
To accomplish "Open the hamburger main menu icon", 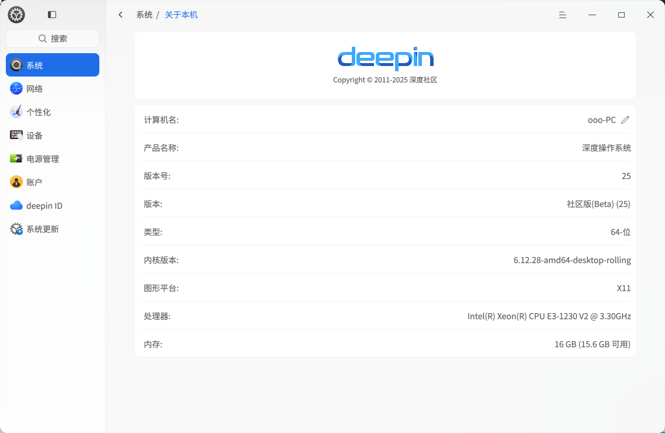I will tap(562, 15).
